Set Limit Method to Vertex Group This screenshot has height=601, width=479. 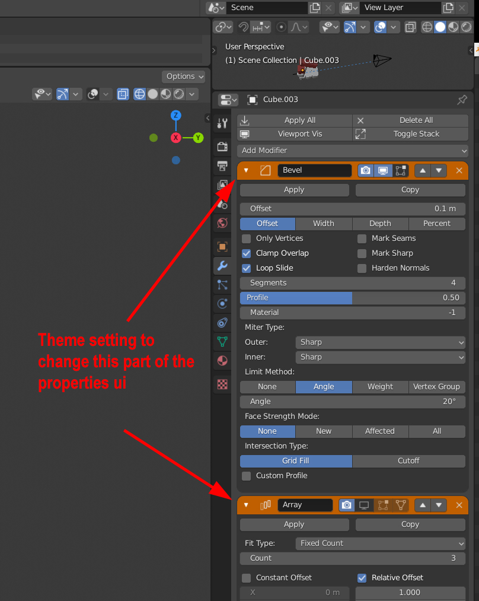click(x=437, y=387)
